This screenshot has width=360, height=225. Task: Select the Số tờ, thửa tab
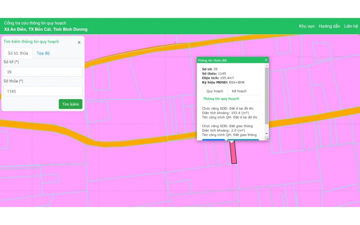(x=18, y=53)
